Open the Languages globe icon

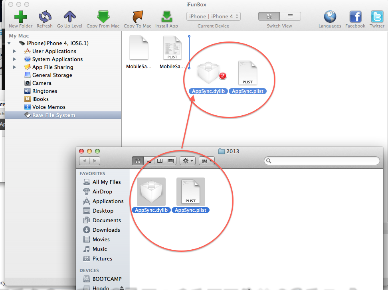point(330,17)
